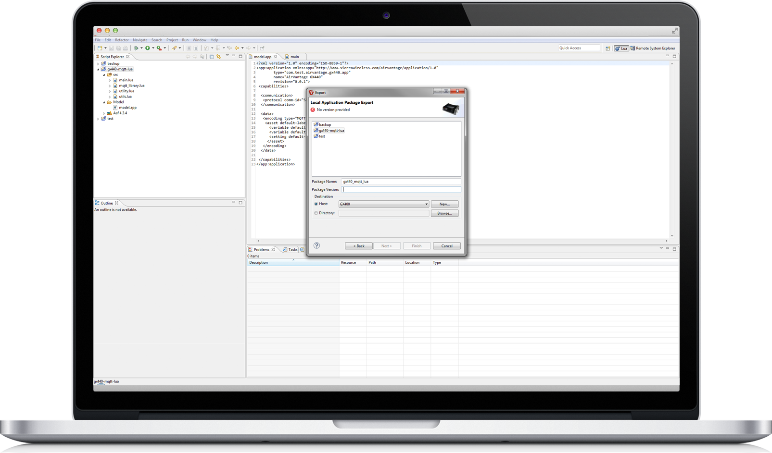The height and width of the screenshot is (453, 772).
Task: Toggle Link with Editor in Script Explorer
Action: coord(218,57)
